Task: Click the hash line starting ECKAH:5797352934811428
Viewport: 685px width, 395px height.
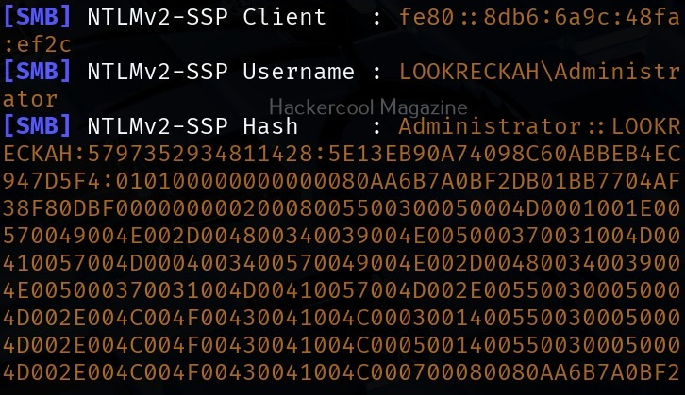Action: click(x=342, y=152)
